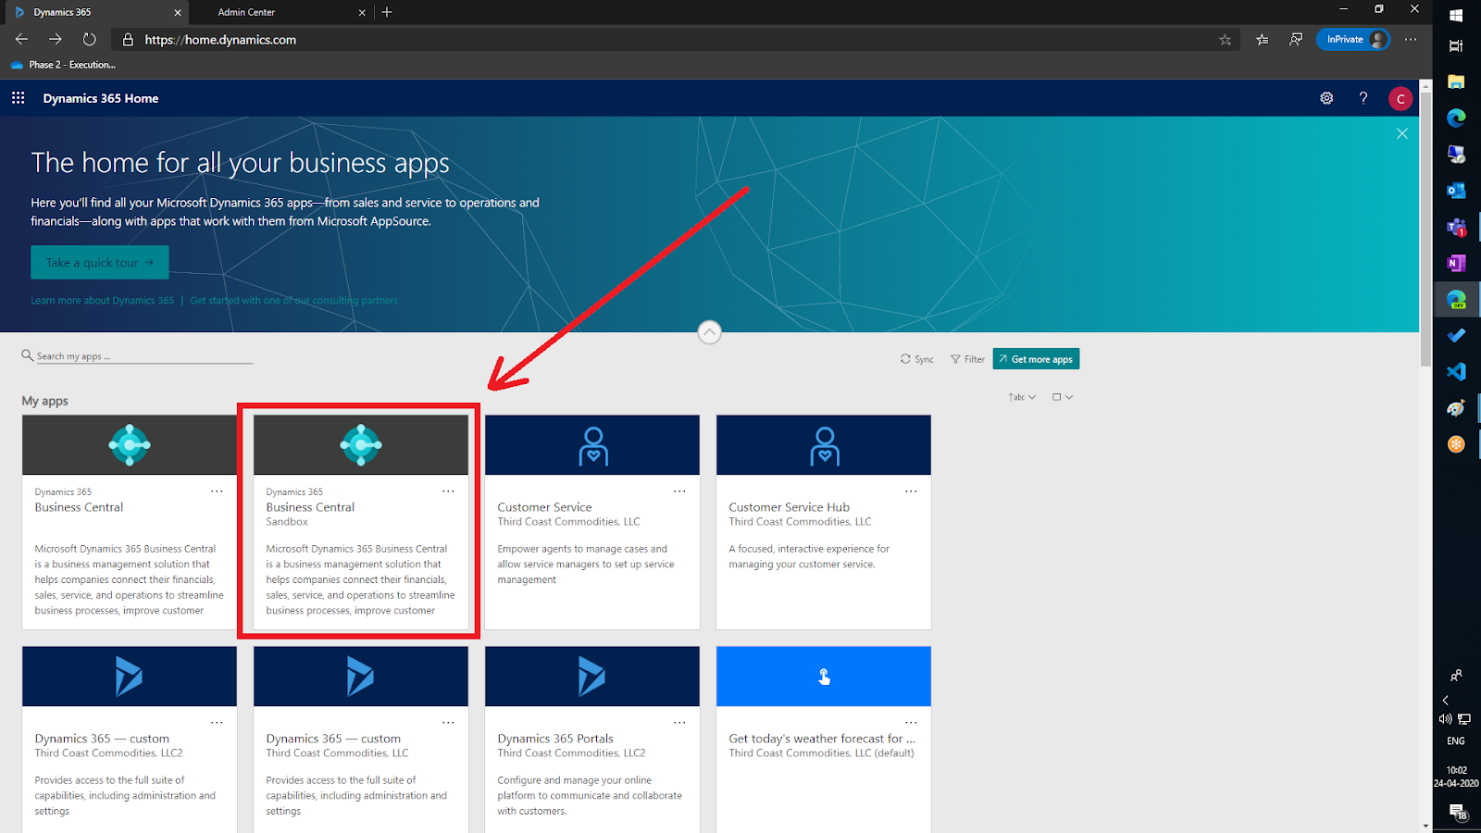The width and height of the screenshot is (1481, 833).
Task: Open Dynamics 365 — custom for Third Coast Commodities, LLC
Action: (361, 740)
